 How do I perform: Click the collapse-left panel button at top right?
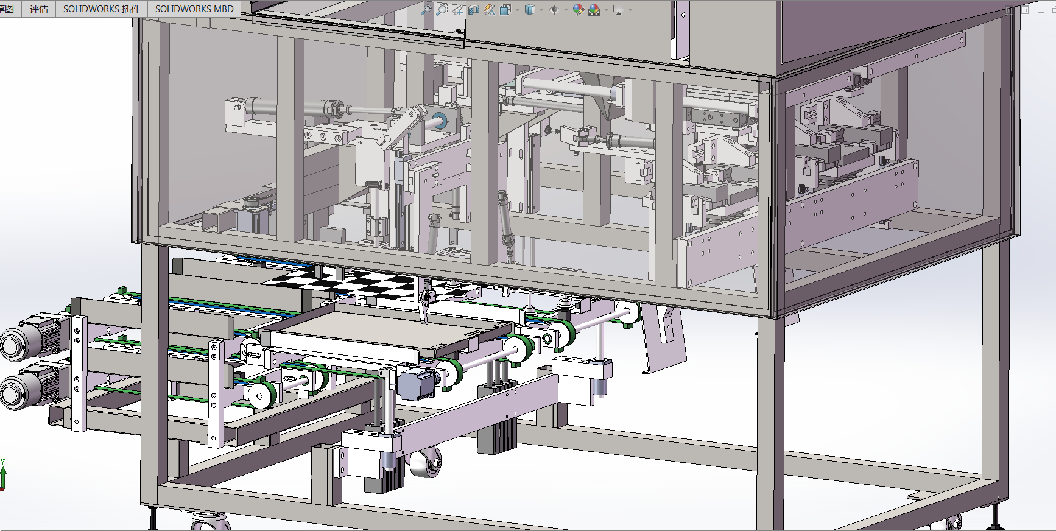[1009, 10]
